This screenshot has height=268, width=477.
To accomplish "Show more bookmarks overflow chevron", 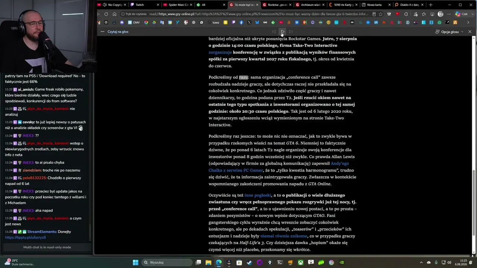I will pyautogui.click(x=468, y=22).
